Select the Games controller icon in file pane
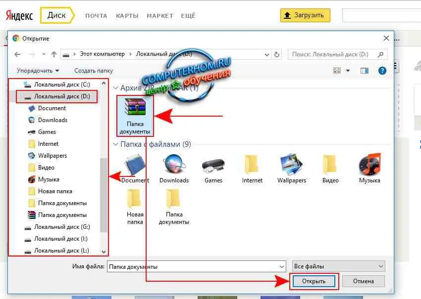The image size is (421, 299). point(213,169)
